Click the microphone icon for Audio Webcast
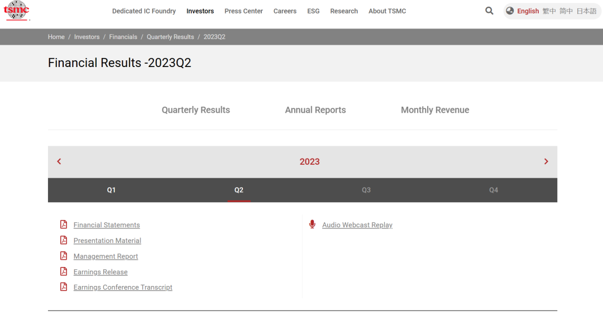This screenshot has height=315, width=603. coord(312,224)
